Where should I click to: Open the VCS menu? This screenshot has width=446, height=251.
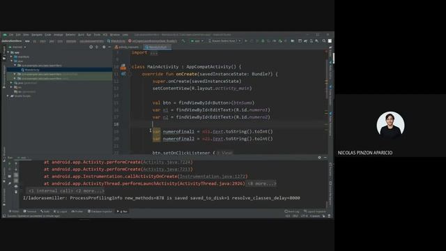(105, 35)
